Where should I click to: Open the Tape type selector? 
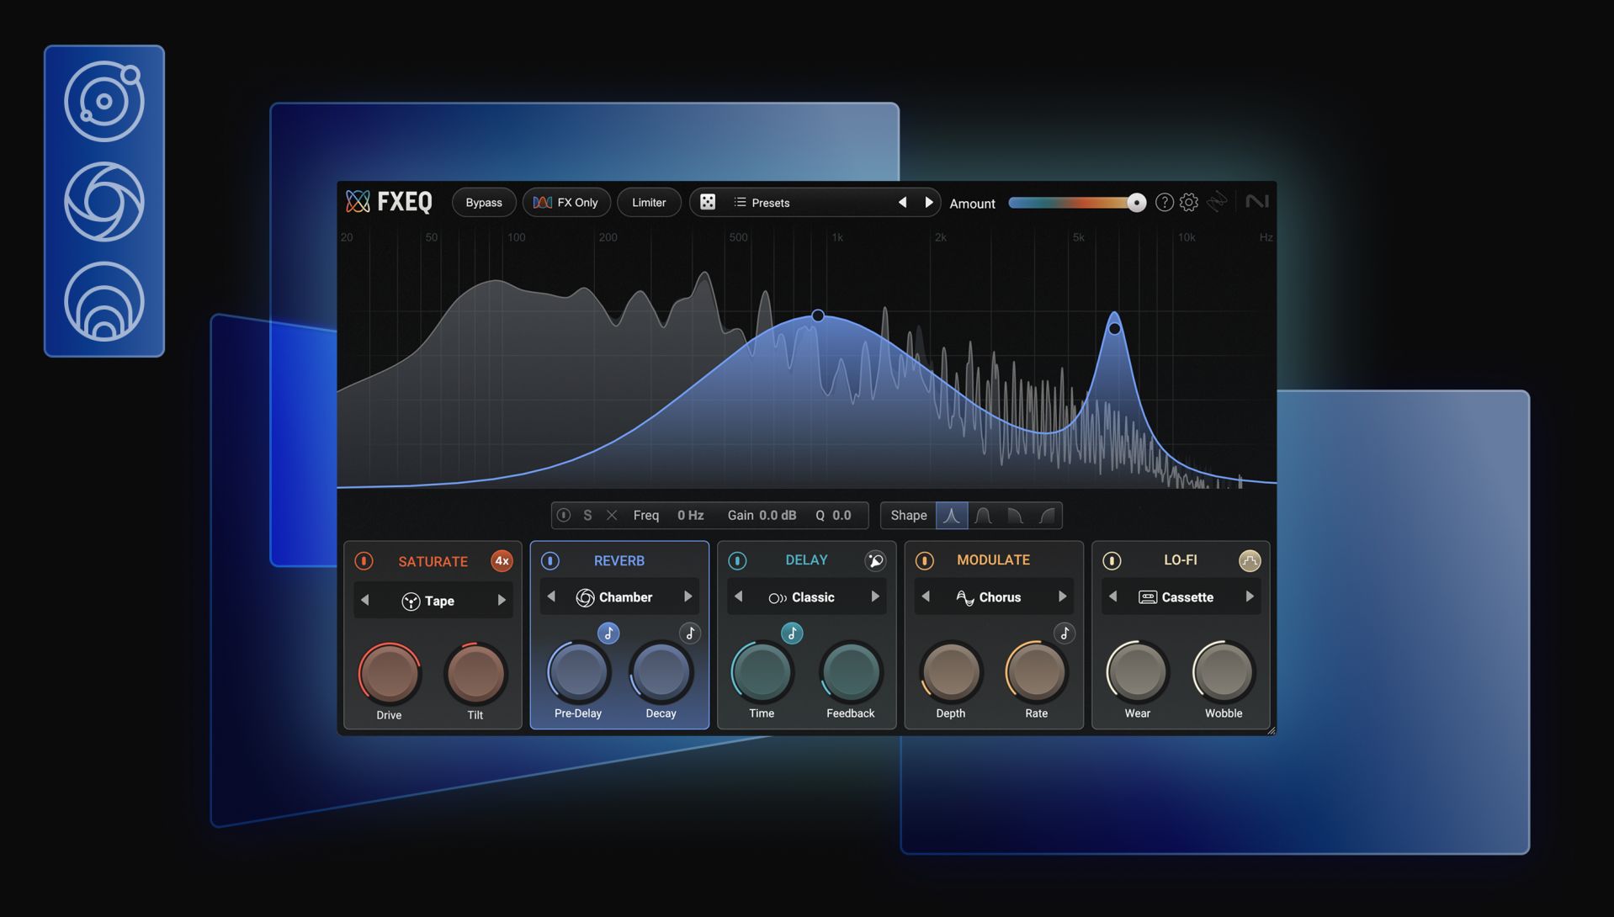point(433,601)
